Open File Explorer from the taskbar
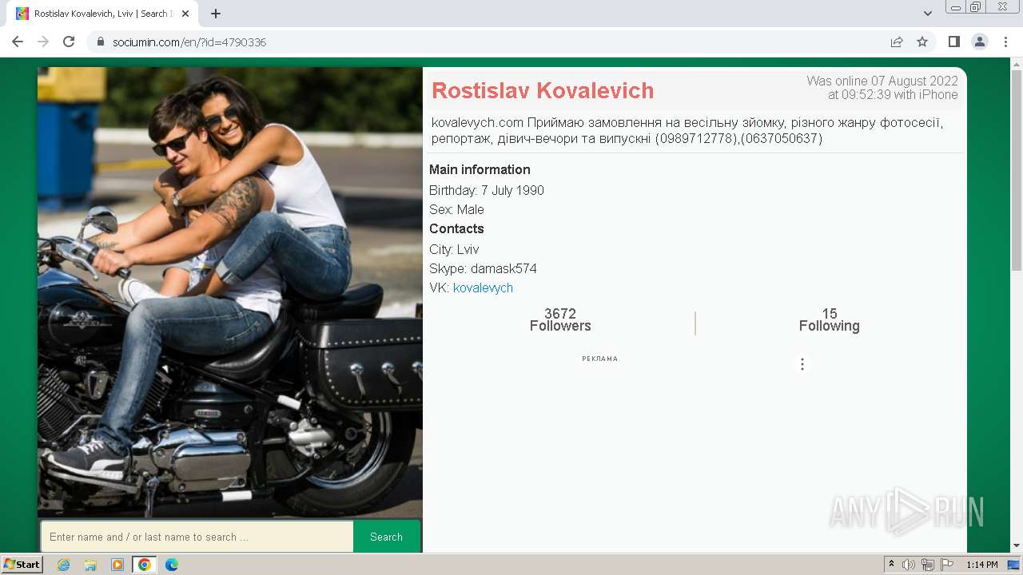Screen dimensions: 1023x575 pyautogui.click(x=90, y=565)
